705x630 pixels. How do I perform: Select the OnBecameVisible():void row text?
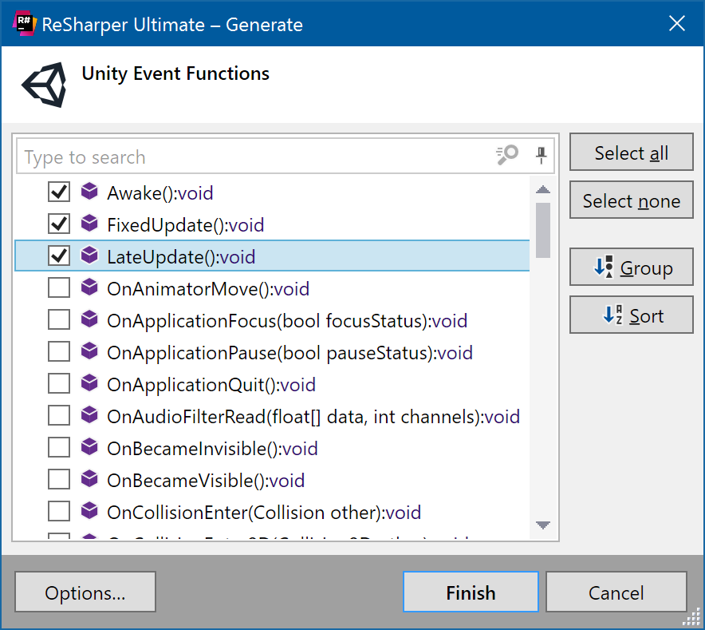tap(206, 481)
